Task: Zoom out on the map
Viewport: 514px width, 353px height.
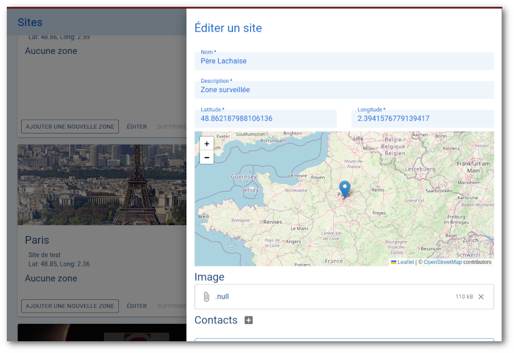Action: tap(206, 158)
